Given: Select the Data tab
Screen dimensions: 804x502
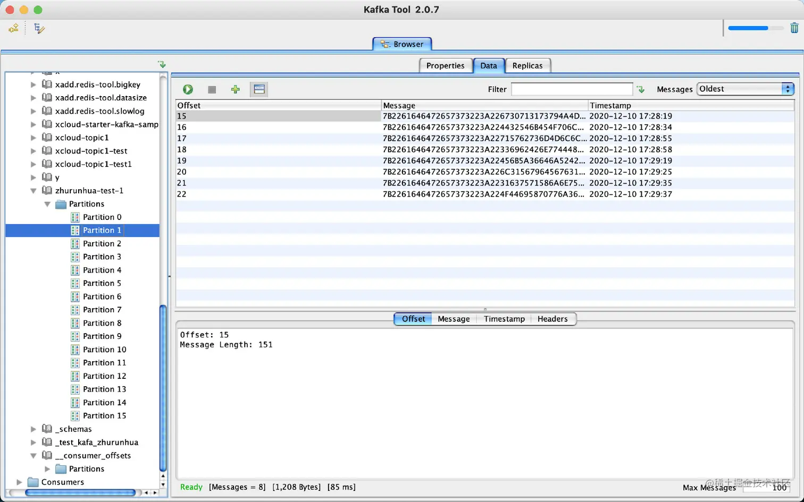Looking at the screenshot, I should [489, 65].
